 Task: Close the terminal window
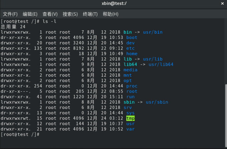(x=223, y=3)
